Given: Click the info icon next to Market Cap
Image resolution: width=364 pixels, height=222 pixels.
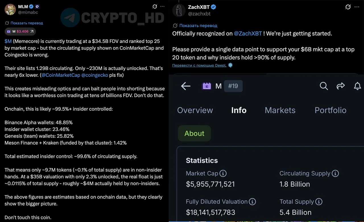Looking at the screenshot, I should [x=223, y=173].
